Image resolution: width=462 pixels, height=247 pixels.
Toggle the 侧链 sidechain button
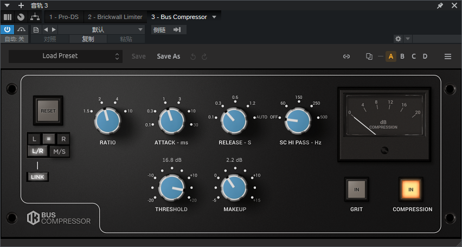(x=160, y=30)
